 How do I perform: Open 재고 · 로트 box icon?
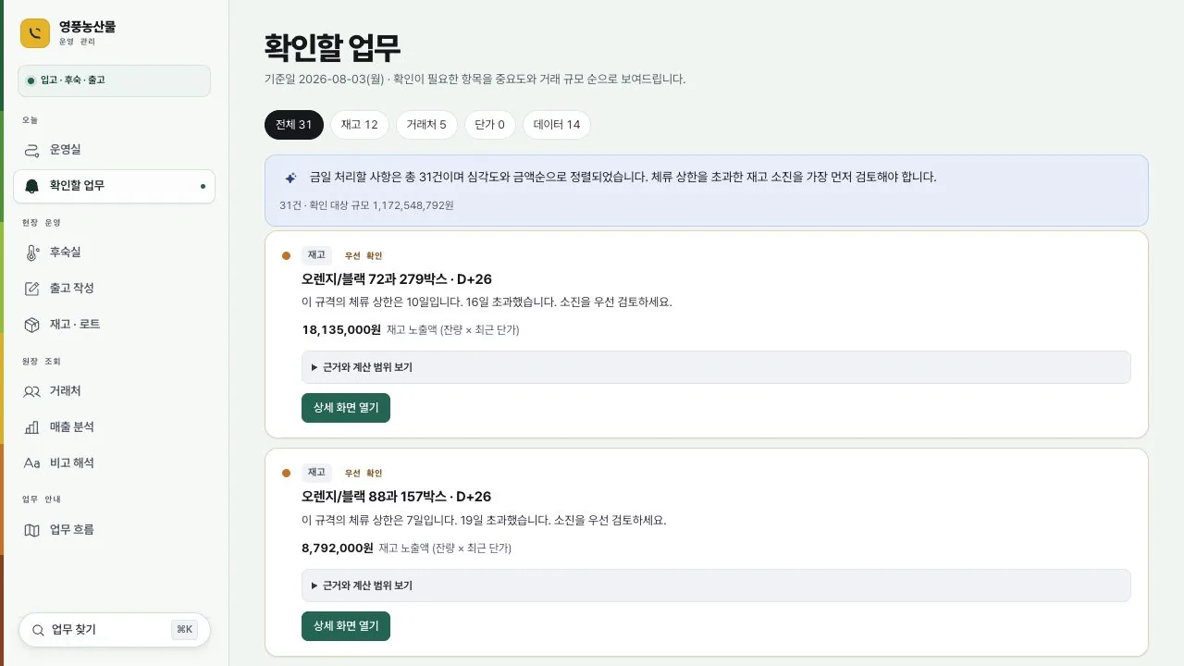(x=31, y=325)
